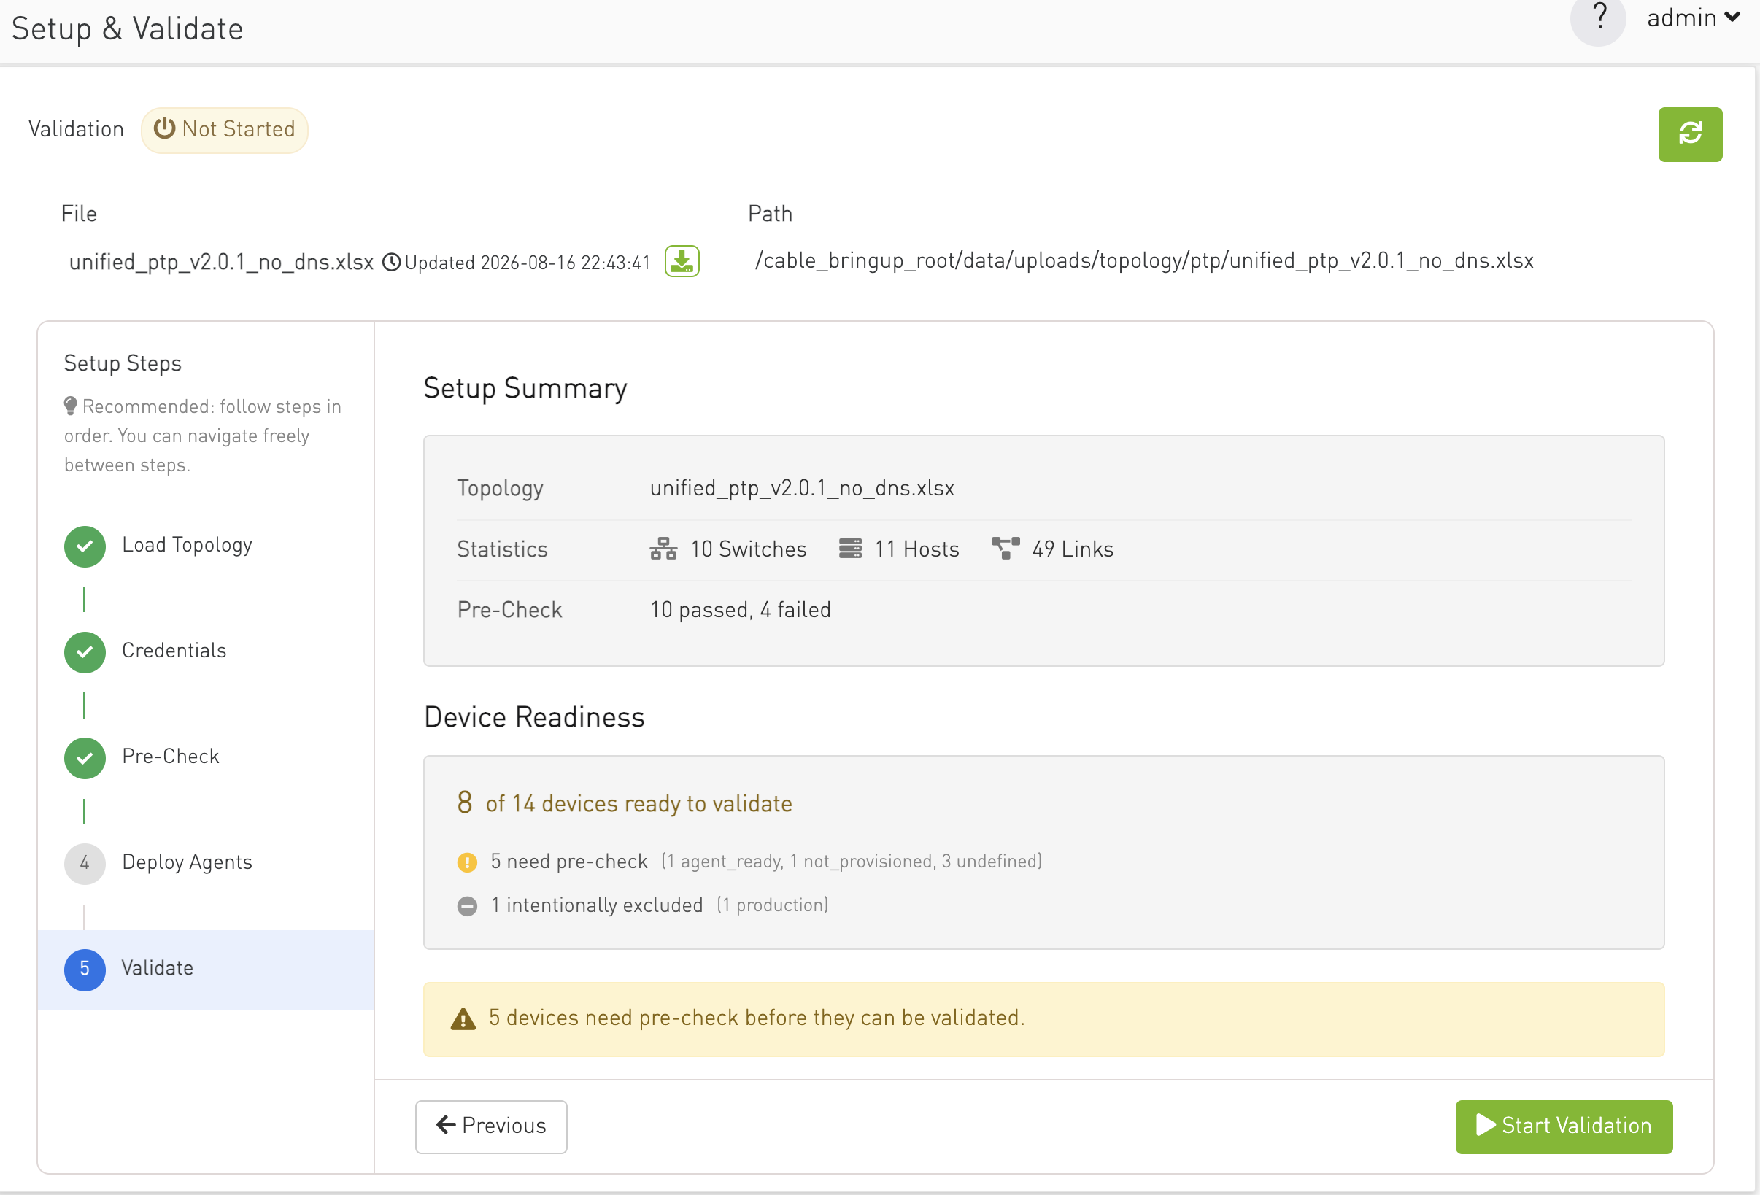This screenshot has height=1195, width=1760.
Task: Click '8 of 14 devices ready to validate'
Action: [625, 803]
